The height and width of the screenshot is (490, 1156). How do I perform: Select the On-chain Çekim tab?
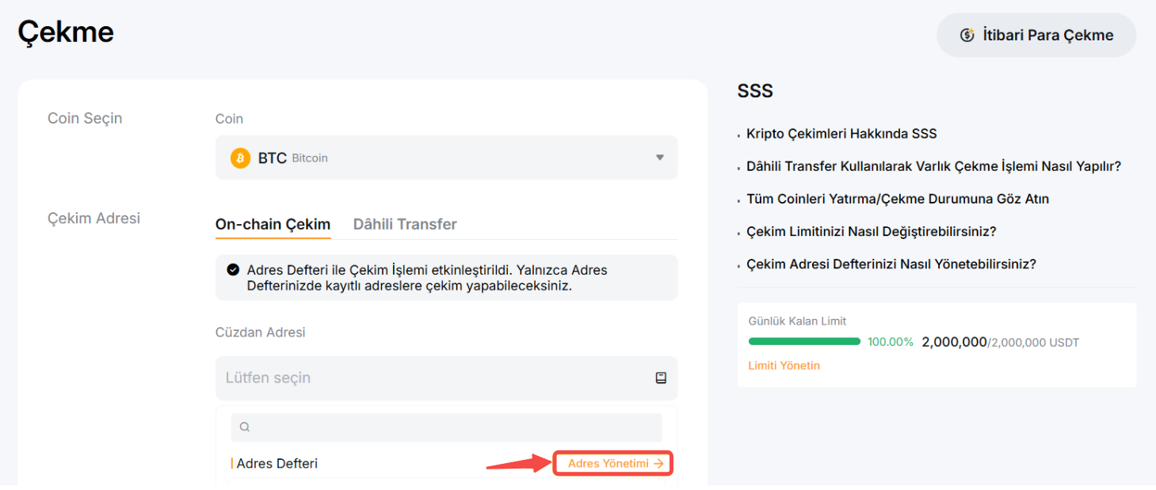pos(273,224)
